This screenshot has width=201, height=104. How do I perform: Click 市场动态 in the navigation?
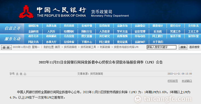140,36
